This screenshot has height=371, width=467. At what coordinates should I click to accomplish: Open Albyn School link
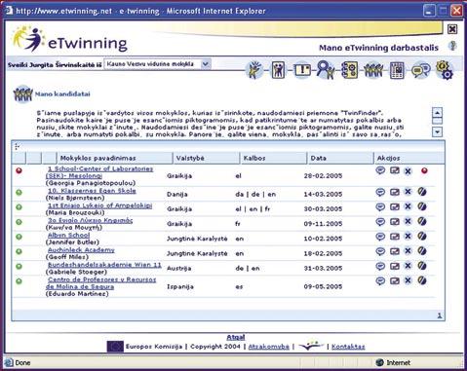(68, 235)
